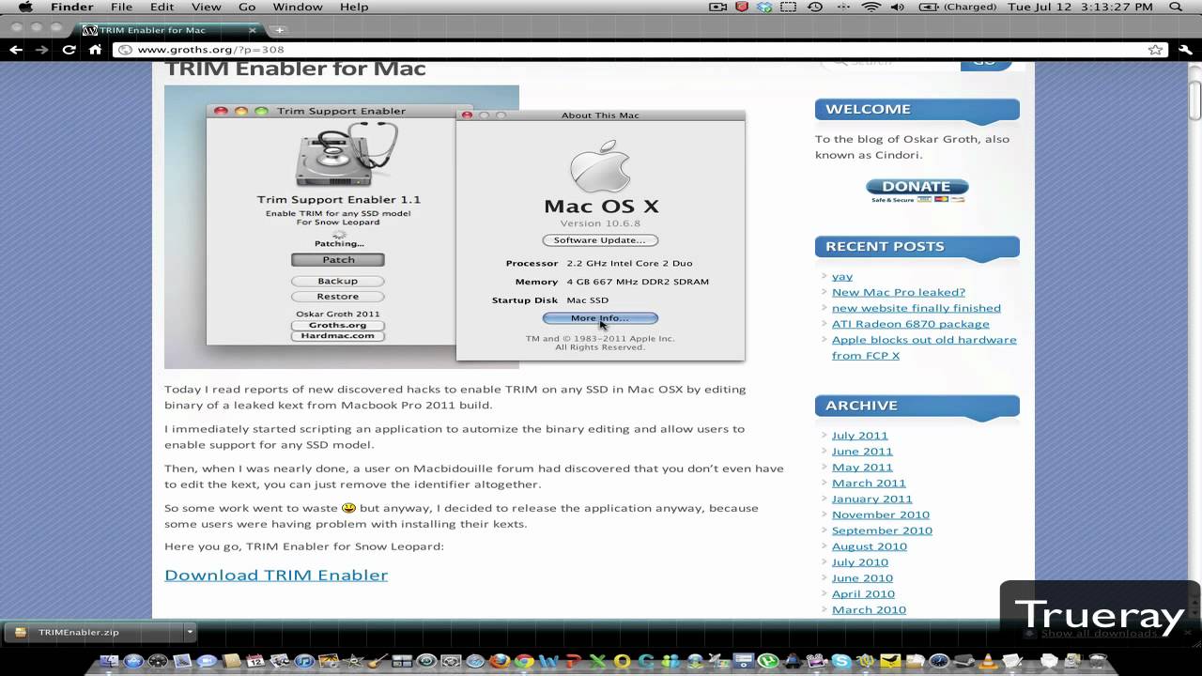Open the Edit menu

162,7
